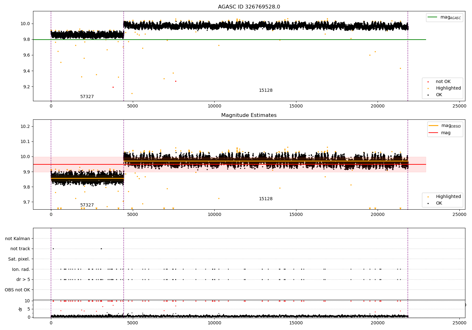Select the "Ion. rad." row label

click(21, 269)
